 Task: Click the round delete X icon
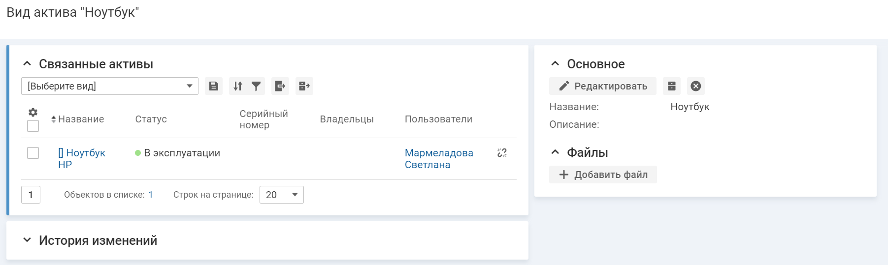(695, 86)
